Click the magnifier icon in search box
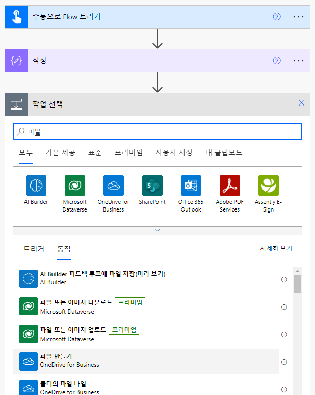315x395 pixels. point(21,131)
